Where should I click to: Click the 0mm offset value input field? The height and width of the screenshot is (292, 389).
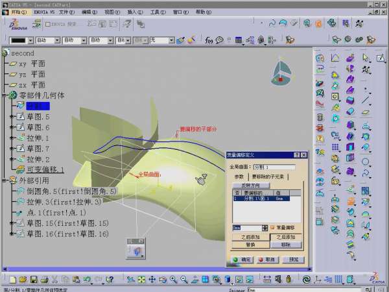pos(247,228)
